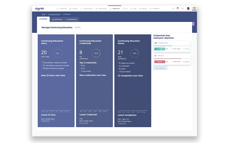Screen dimensions: 229x143
Task: Click the Home breadcrumb link
Action: pyautogui.click(x=44, y=14)
